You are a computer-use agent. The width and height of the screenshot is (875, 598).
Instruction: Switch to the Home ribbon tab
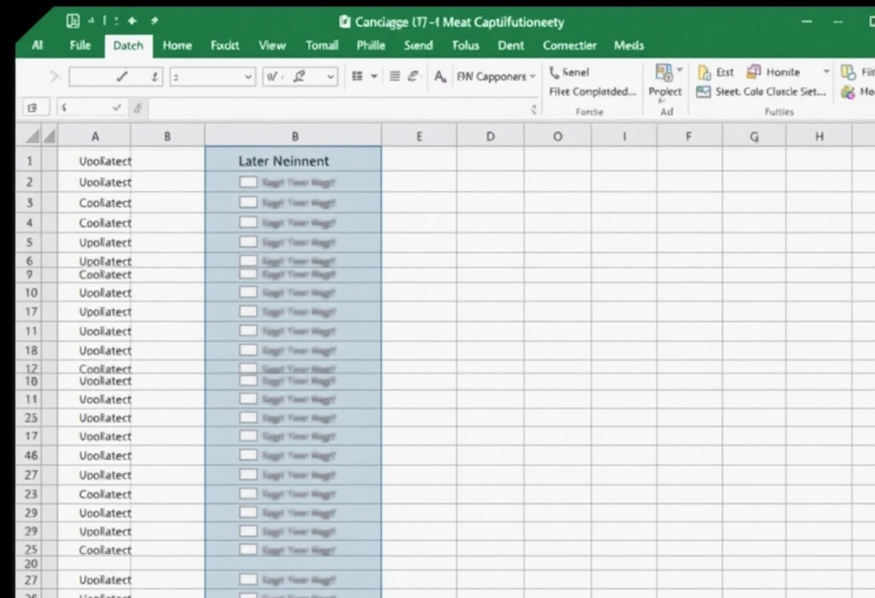[177, 45]
